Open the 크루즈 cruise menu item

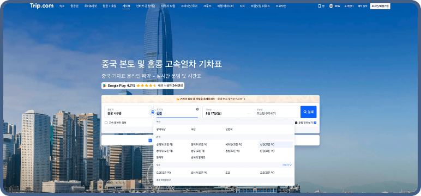pyautogui.click(x=207, y=6)
